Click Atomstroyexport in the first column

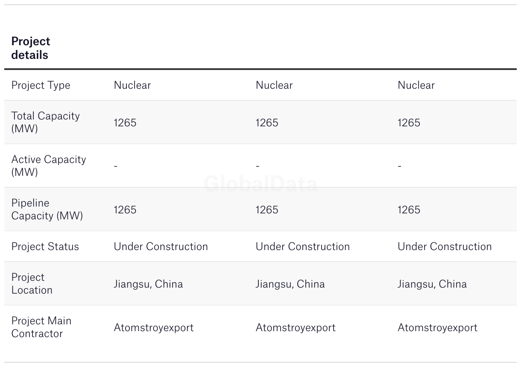point(154,327)
